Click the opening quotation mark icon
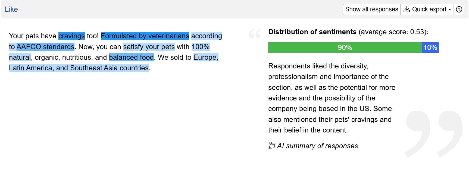469x177 pixels. (x=255, y=34)
